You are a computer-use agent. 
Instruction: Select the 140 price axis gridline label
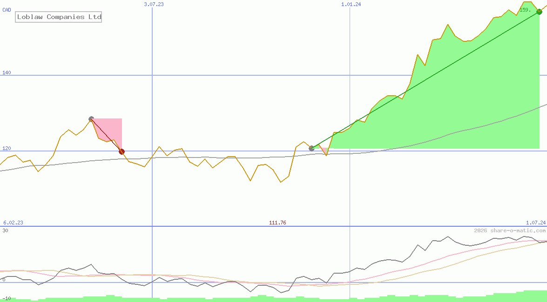click(5, 72)
